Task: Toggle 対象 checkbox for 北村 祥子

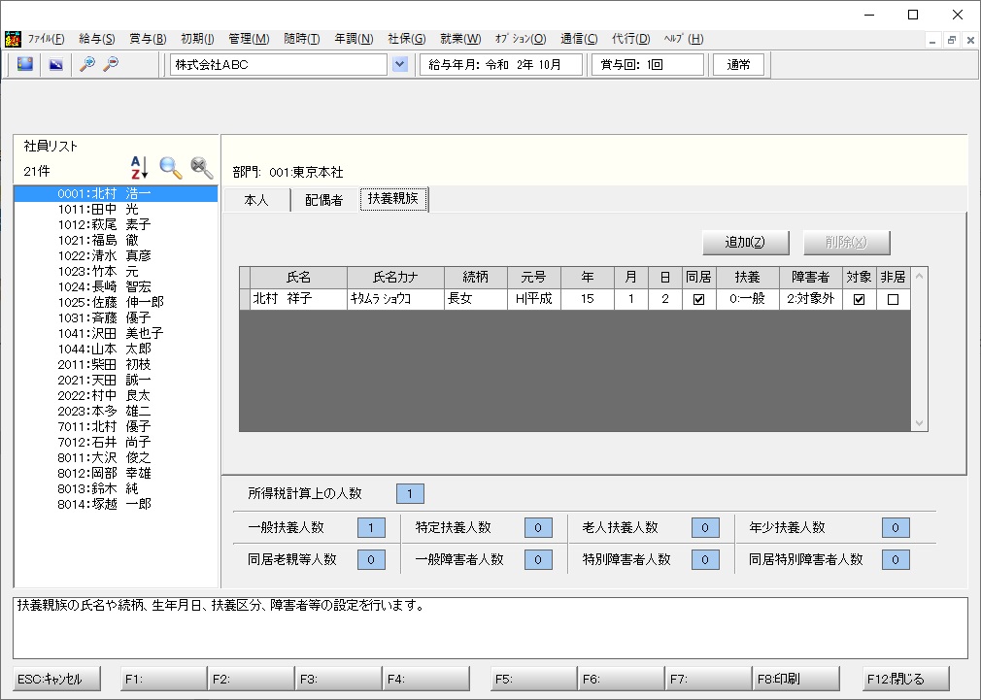Action: pos(859,299)
